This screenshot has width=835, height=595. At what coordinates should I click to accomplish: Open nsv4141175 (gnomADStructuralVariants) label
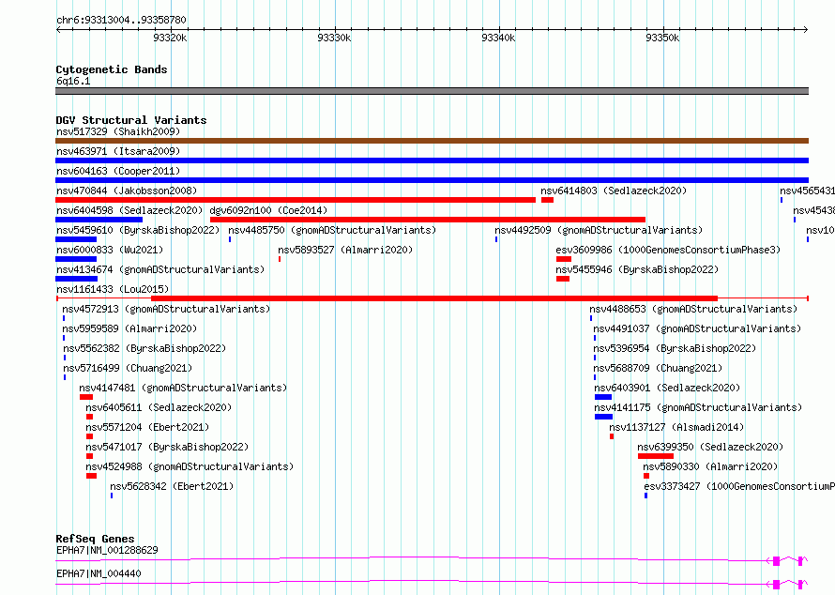[x=698, y=407]
